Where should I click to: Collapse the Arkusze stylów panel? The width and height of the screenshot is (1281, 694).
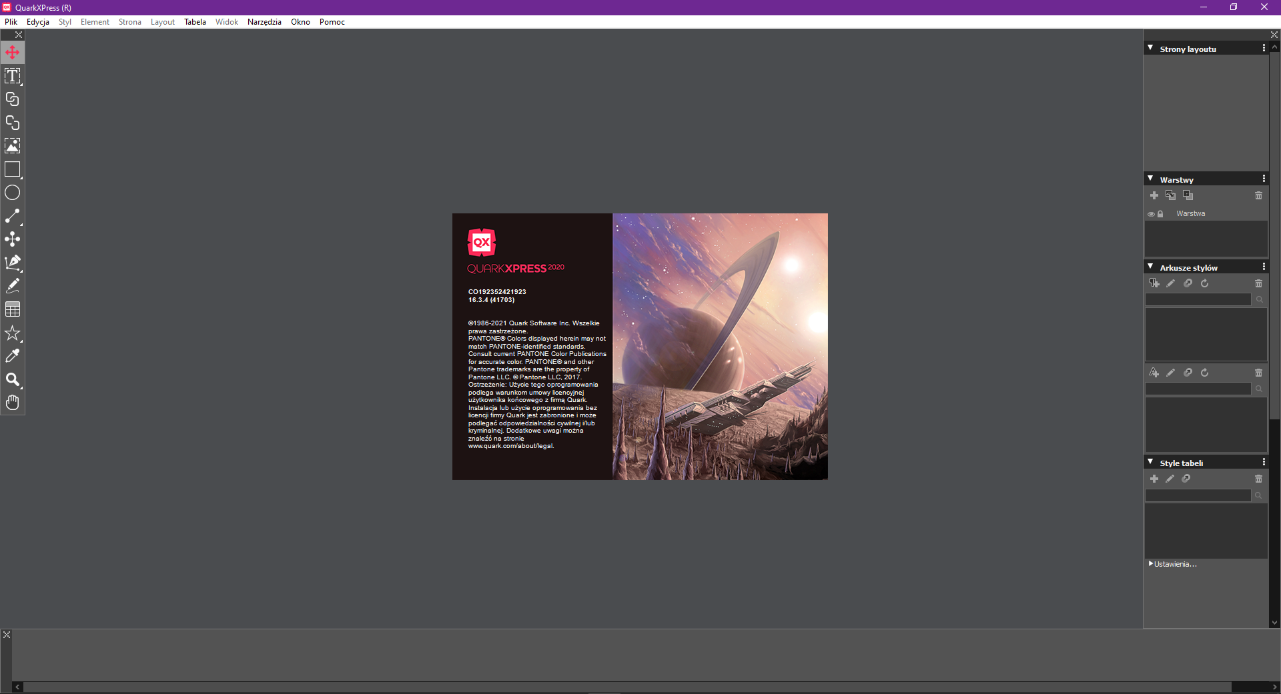(x=1150, y=267)
